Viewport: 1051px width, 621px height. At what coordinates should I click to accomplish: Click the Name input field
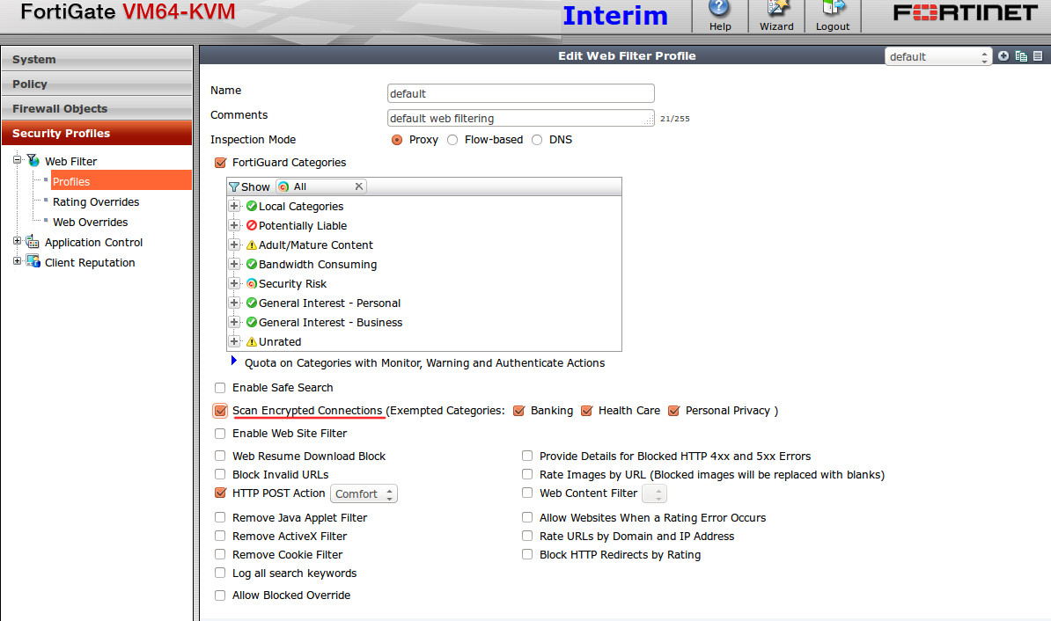tap(521, 93)
